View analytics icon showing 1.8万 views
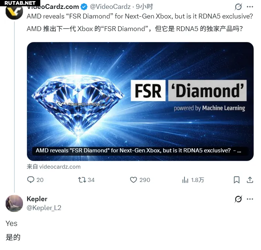 [x=185, y=180]
